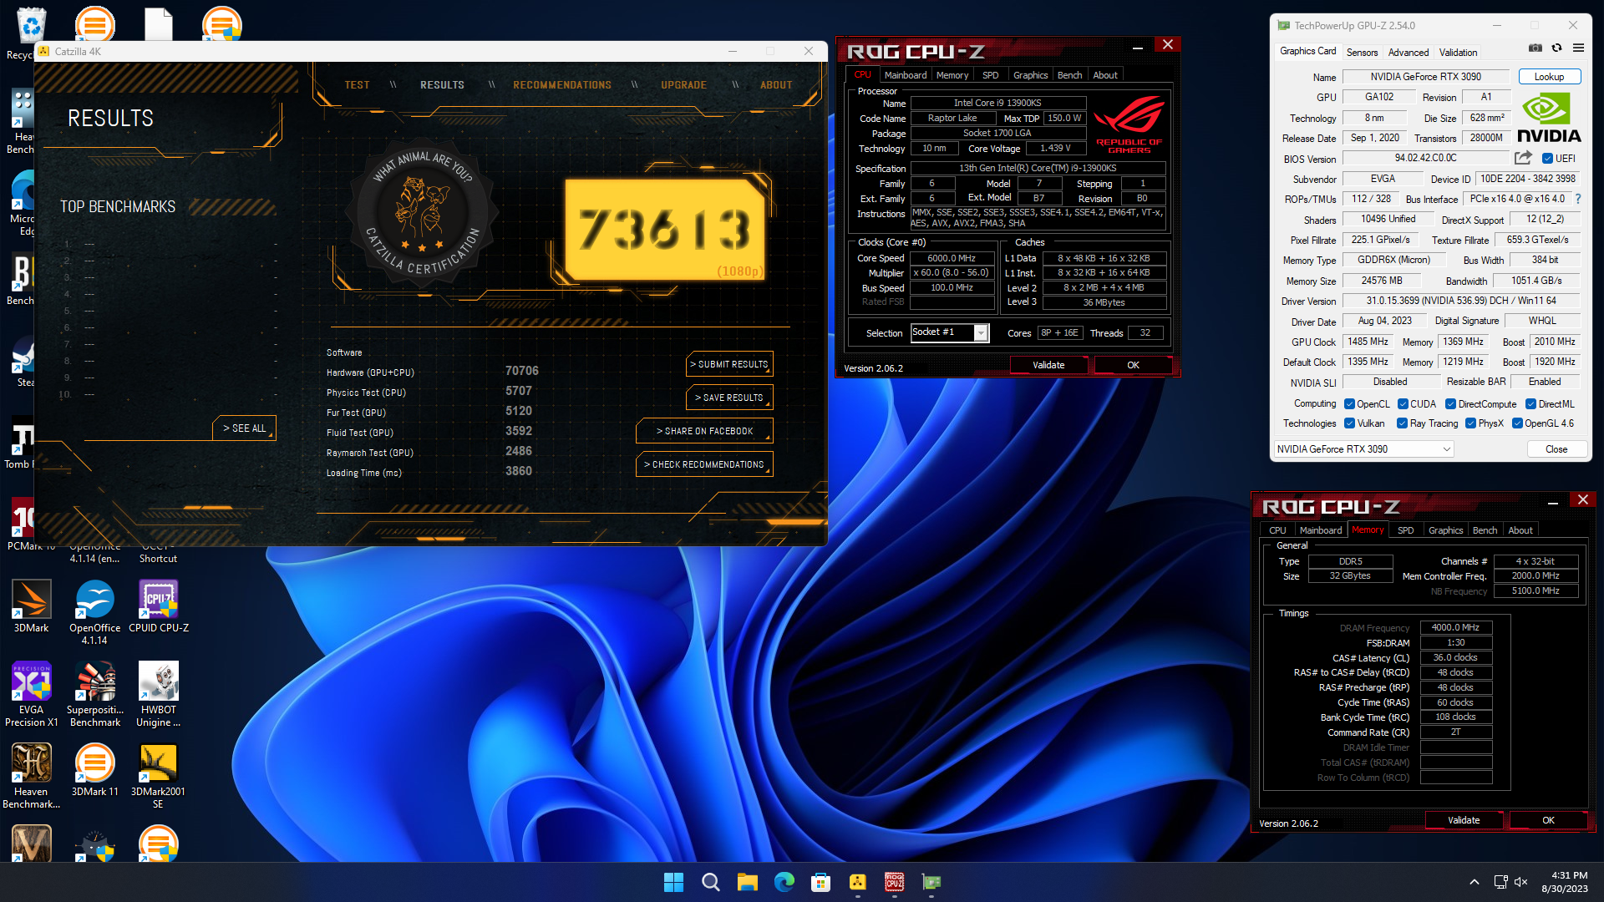Open Microsoft Store from the taskbar
Viewport: 1604px width, 902px height.
tap(820, 882)
